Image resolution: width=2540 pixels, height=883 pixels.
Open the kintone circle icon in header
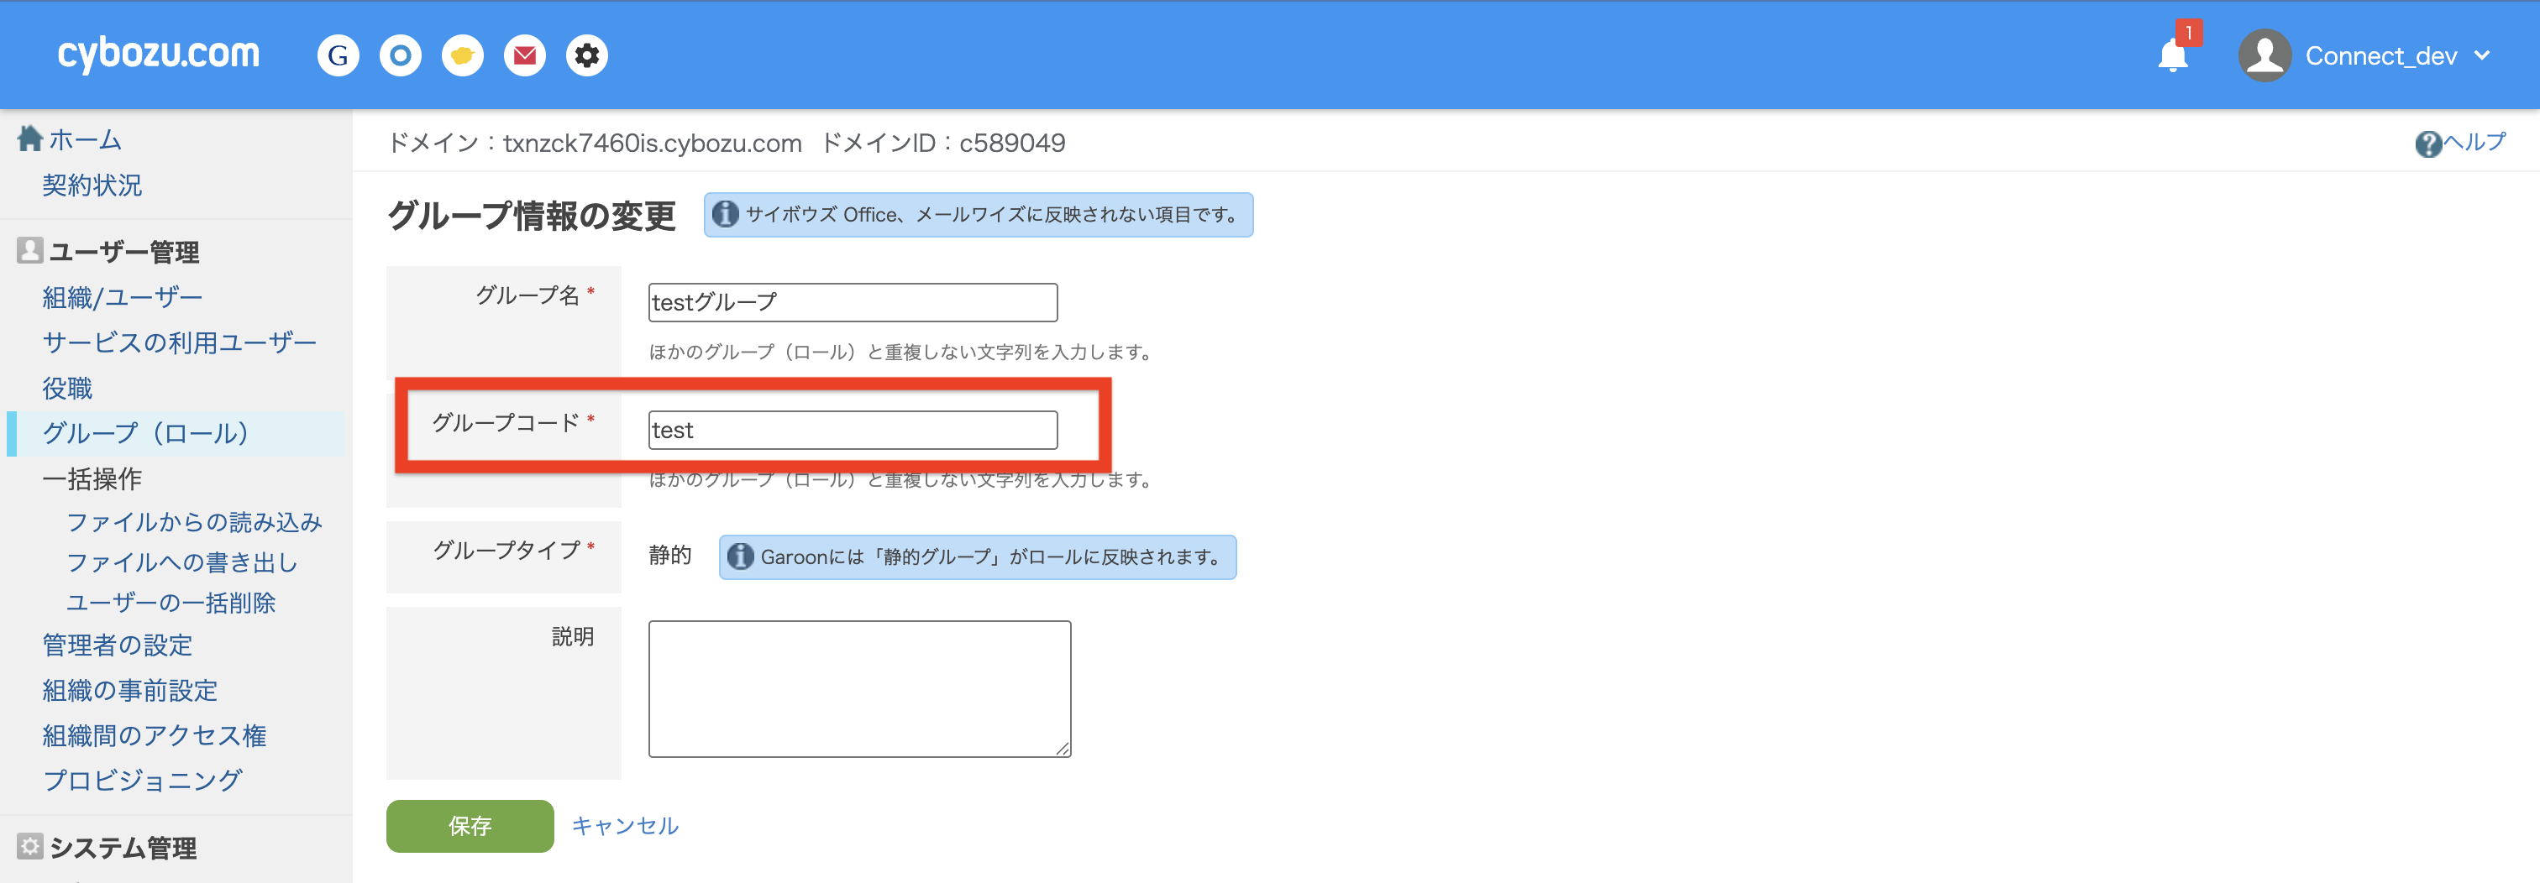(x=401, y=55)
